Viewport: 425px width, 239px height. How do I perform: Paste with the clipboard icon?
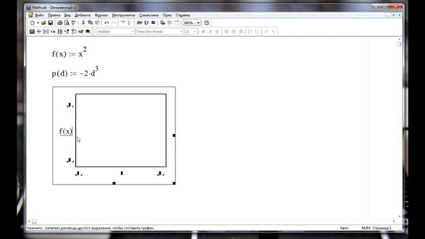(x=98, y=23)
